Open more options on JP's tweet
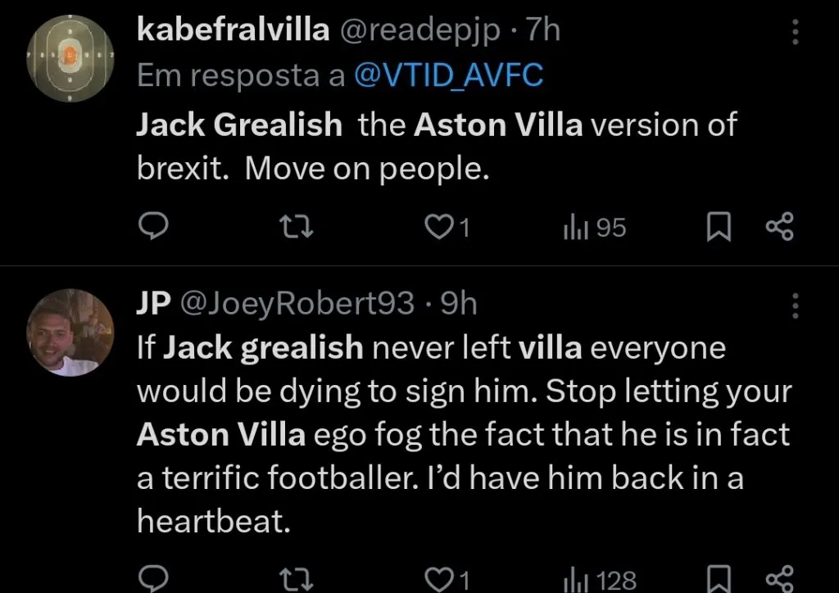 tap(794, 306)
